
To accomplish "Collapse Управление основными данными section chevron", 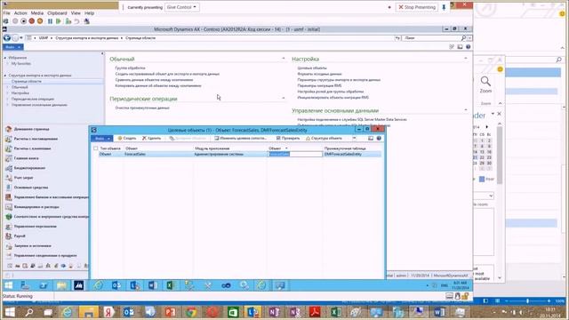I will tap(466, 110).
